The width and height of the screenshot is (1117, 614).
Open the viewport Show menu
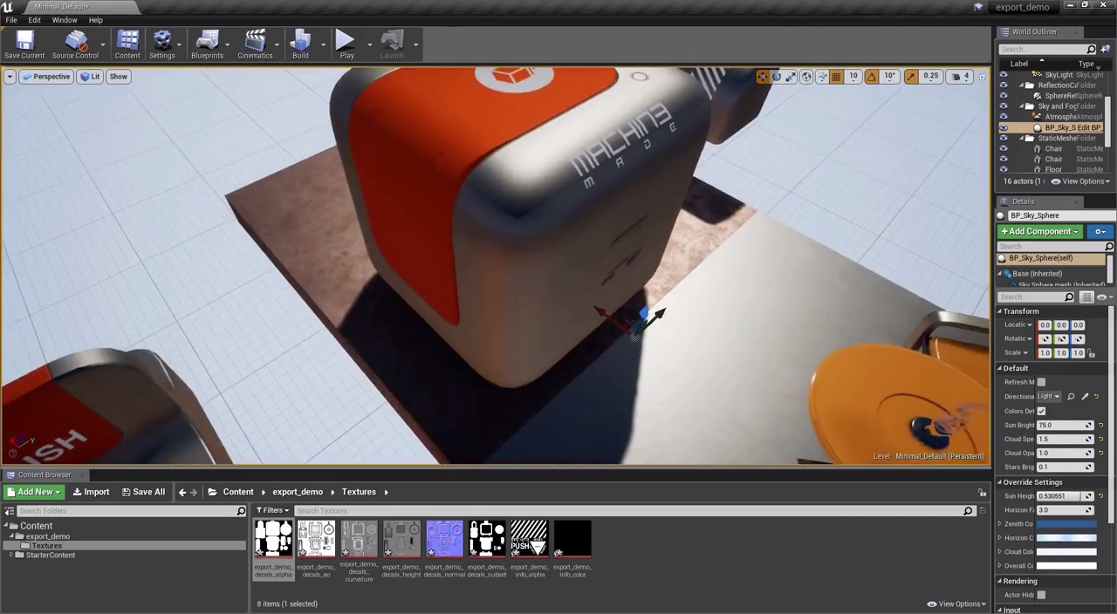(118, 77)
